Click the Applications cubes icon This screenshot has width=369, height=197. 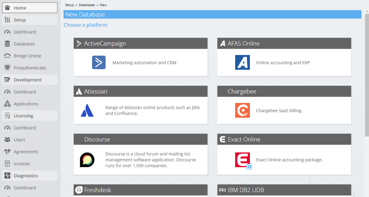click(x=7, y=104)
